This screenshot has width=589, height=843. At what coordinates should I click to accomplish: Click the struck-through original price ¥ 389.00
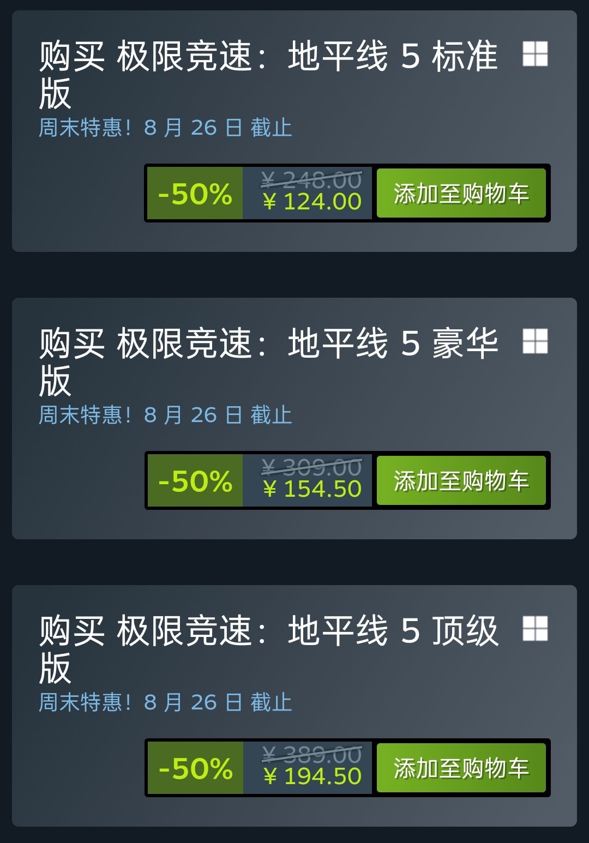pyautogui.click(x=311, y=755)
